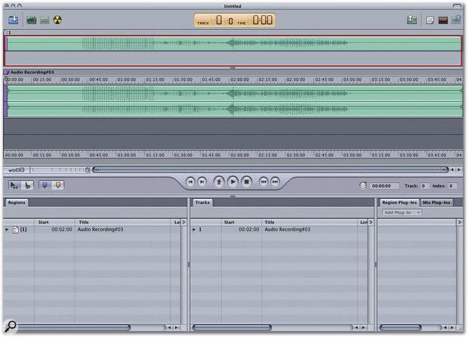Select the scissors/split tool next to arrow
Viewport: 468px width, 337px height.
pyautogui.click(x=27, y=185)
